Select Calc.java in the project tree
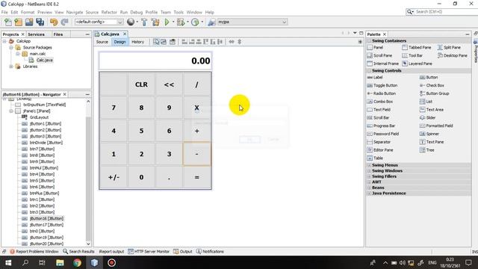478x269 pixels. 45,60
